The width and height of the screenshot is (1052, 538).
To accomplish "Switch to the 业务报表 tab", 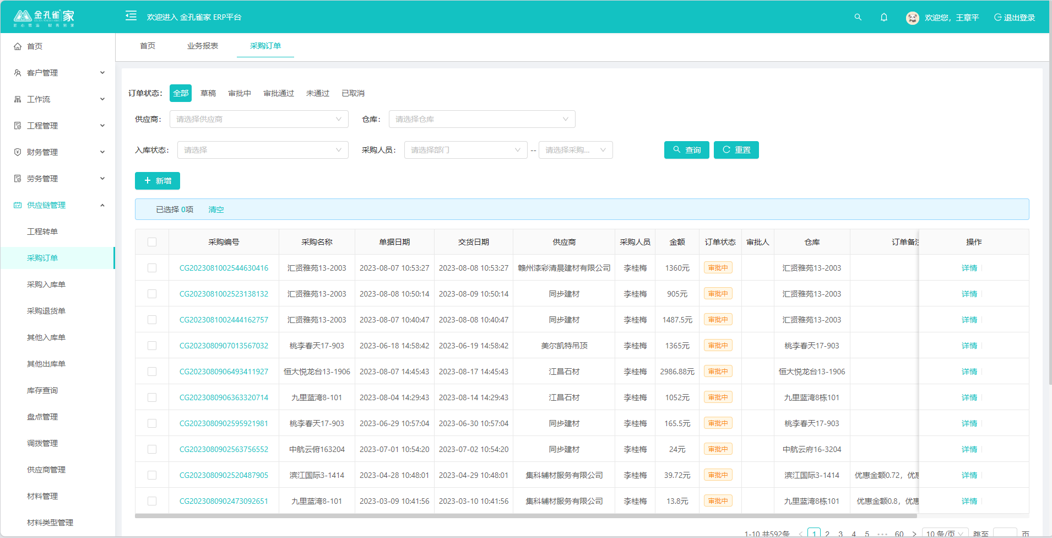I will (203, 46).
